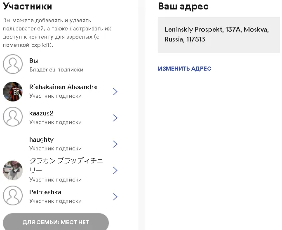Screen dimensions: 282x230
Task: Open the クラカンブラッディチェリー profile picture
Action: 13,170
